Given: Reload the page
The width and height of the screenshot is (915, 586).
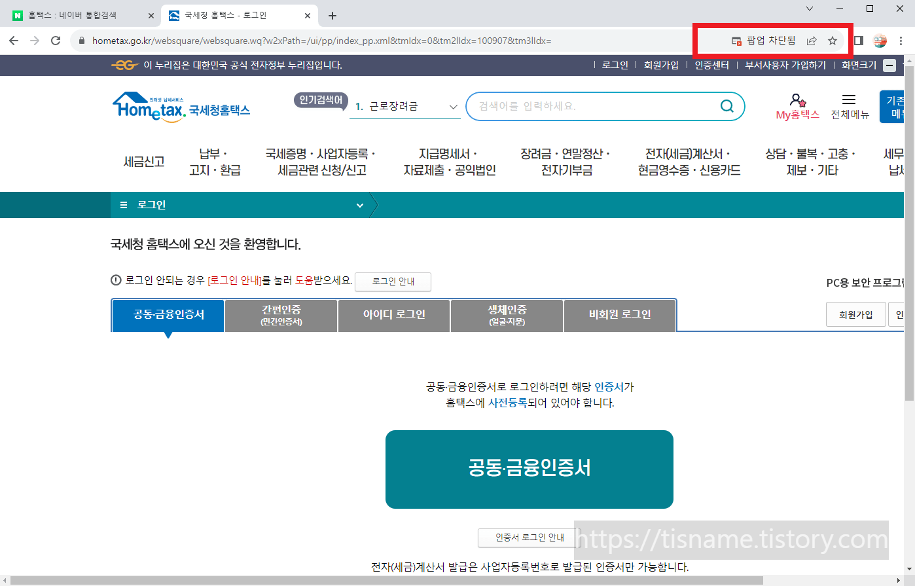Looking at the screenshot, I should [x=55, y=40].
